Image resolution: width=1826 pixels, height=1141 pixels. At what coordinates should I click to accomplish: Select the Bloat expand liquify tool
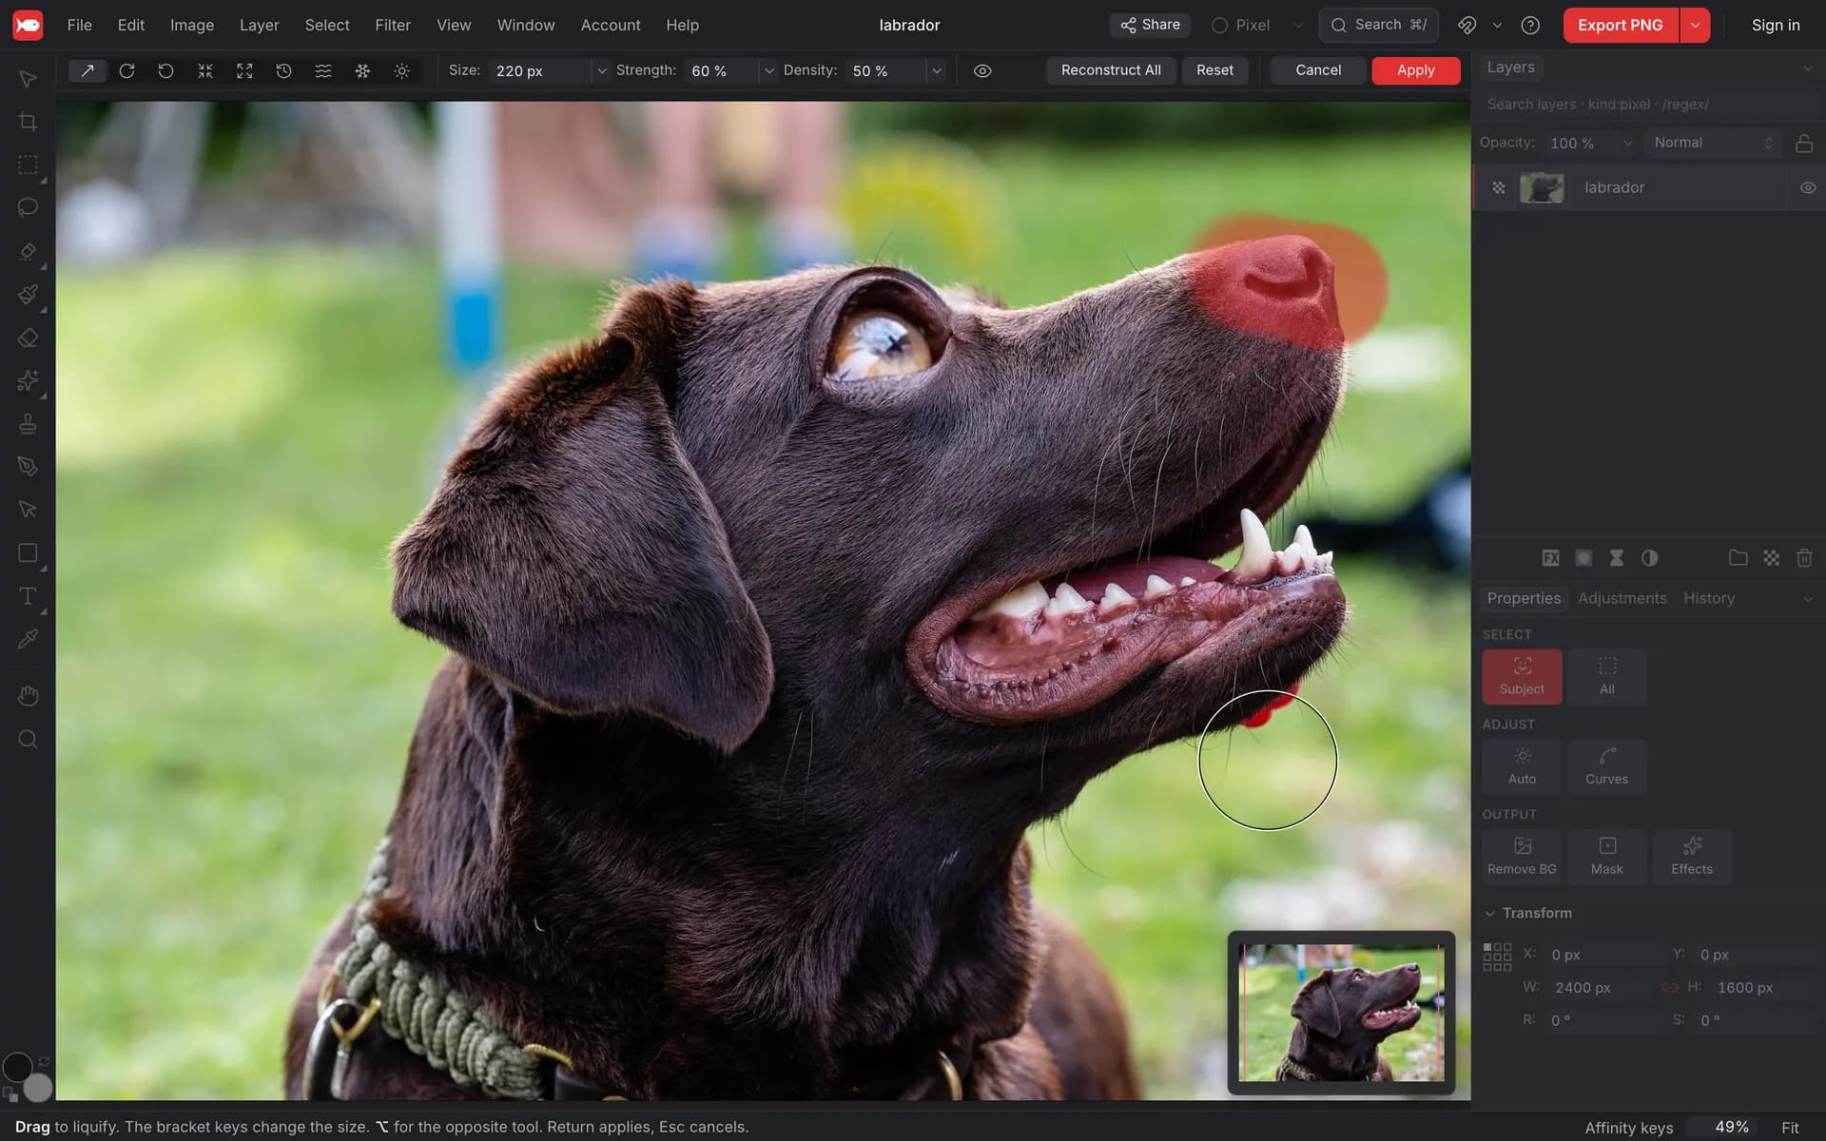pos(244,70)
